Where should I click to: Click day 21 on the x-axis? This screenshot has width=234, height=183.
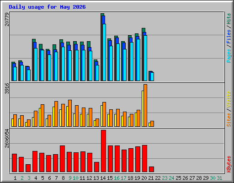point(151,178)
